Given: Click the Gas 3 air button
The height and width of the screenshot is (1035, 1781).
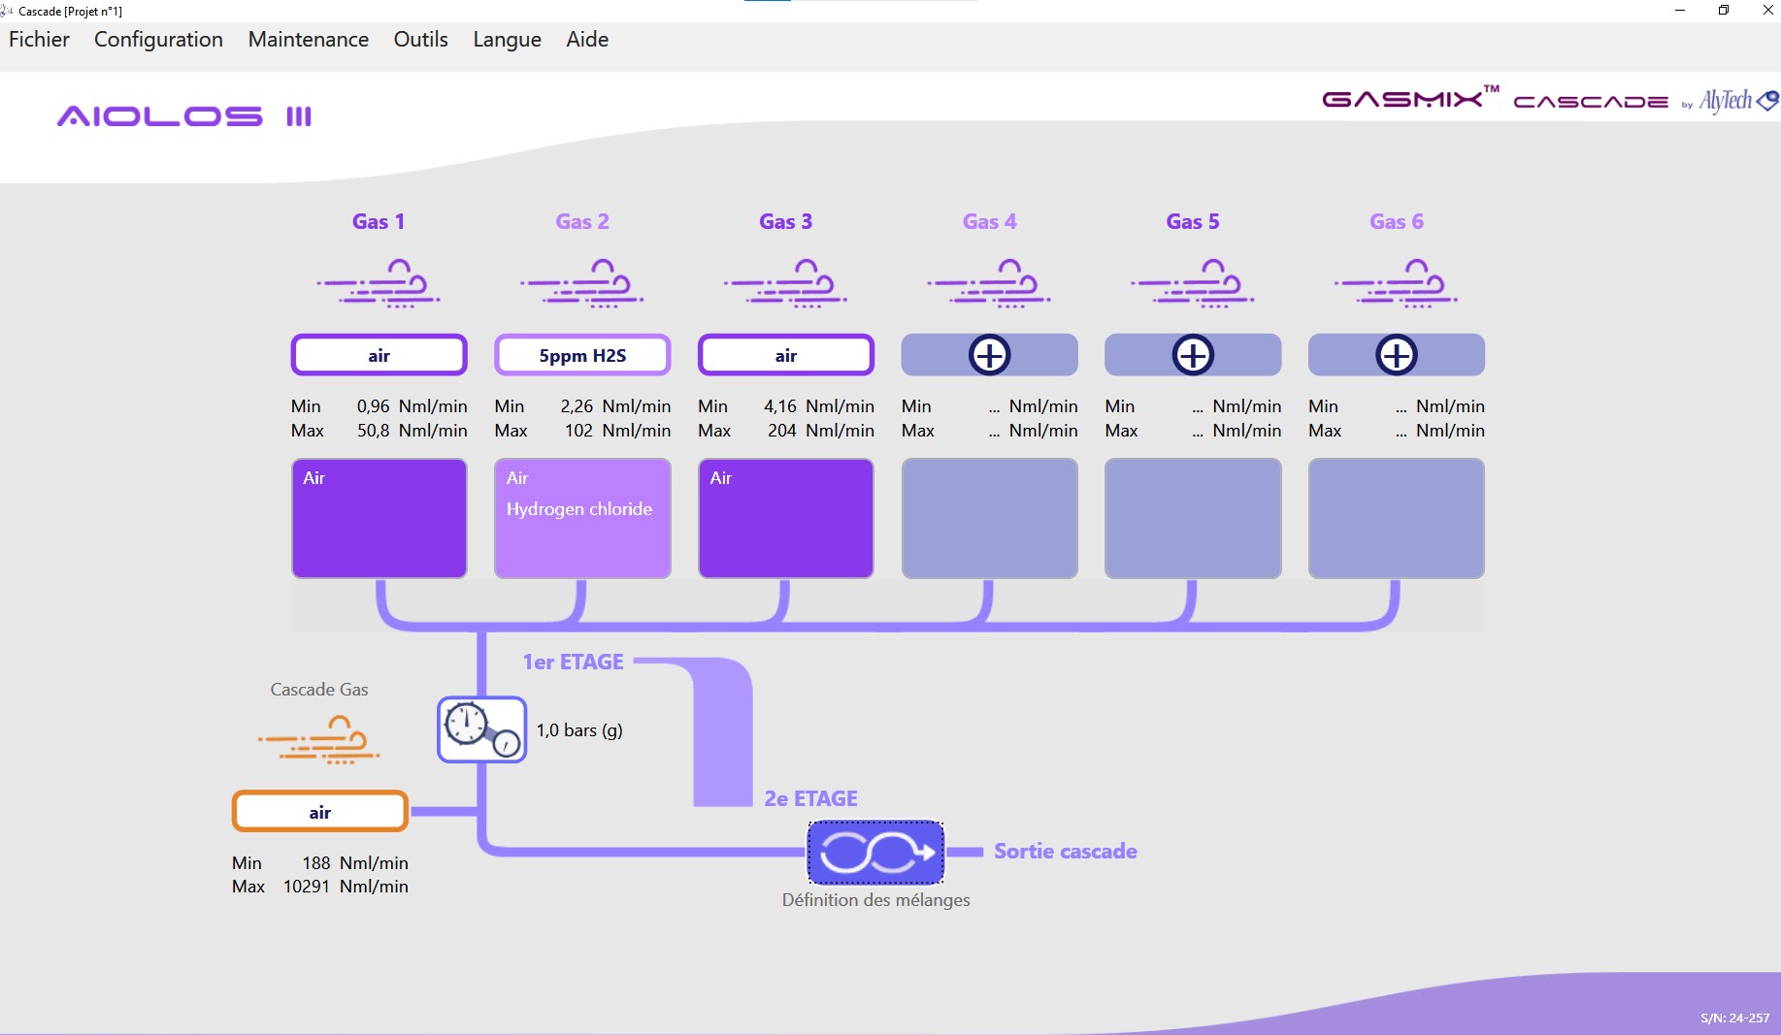Looking at the screenshot, I should tap(785, 355).
